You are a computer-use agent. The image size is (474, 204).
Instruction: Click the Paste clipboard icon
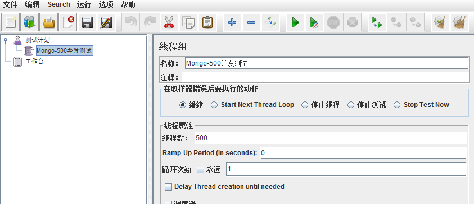tap(207, 22)
